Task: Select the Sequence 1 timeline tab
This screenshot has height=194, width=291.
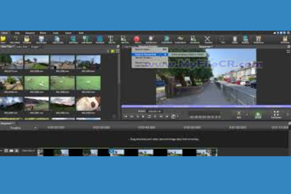Action: coord(7,123)
